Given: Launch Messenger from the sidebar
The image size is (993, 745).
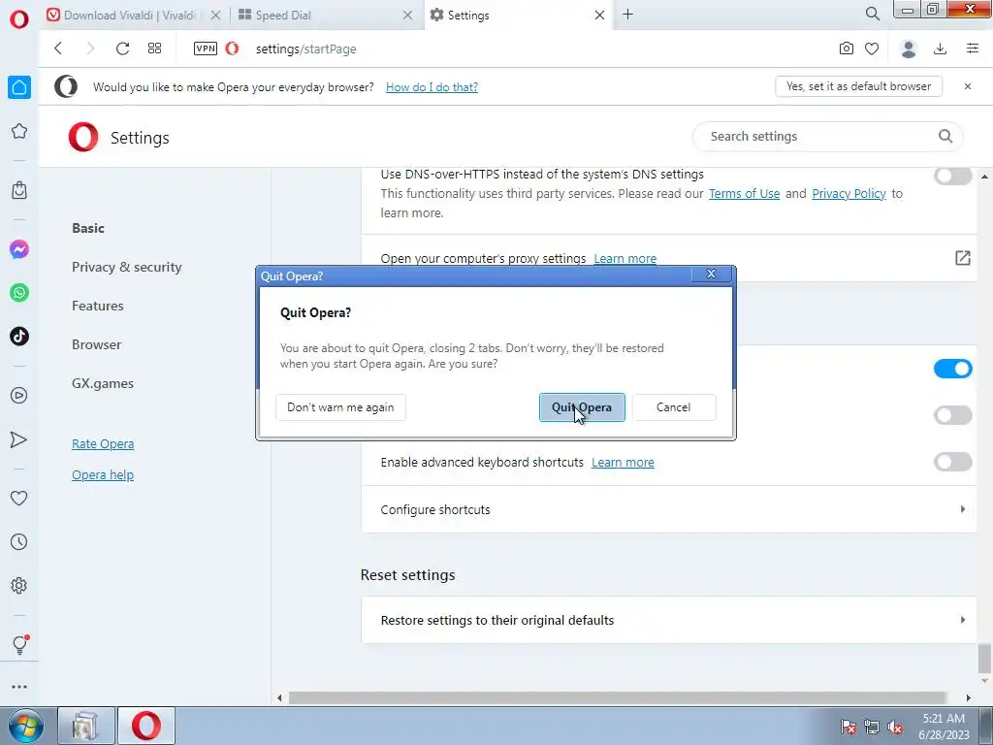Looking at the screenshot, I should tap(19, 249).
